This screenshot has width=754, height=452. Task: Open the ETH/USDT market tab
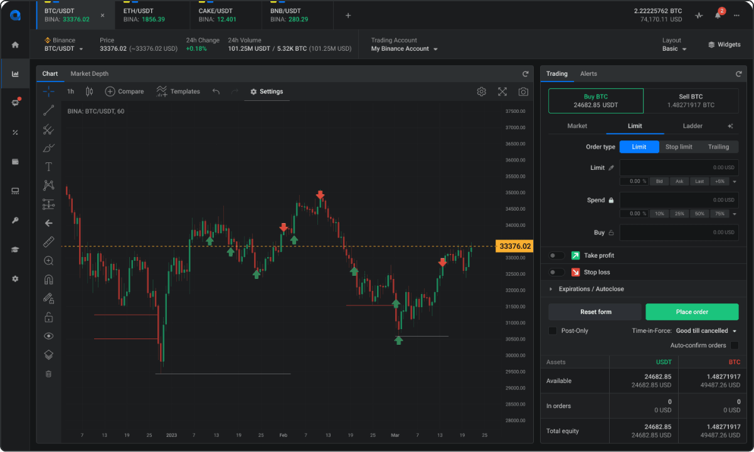151,14
